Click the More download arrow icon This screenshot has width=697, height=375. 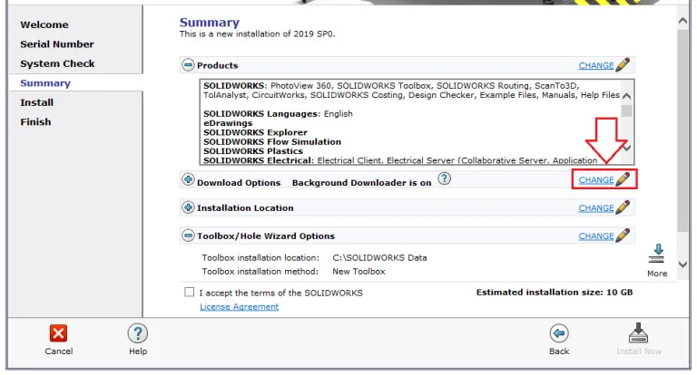point(657,254)
